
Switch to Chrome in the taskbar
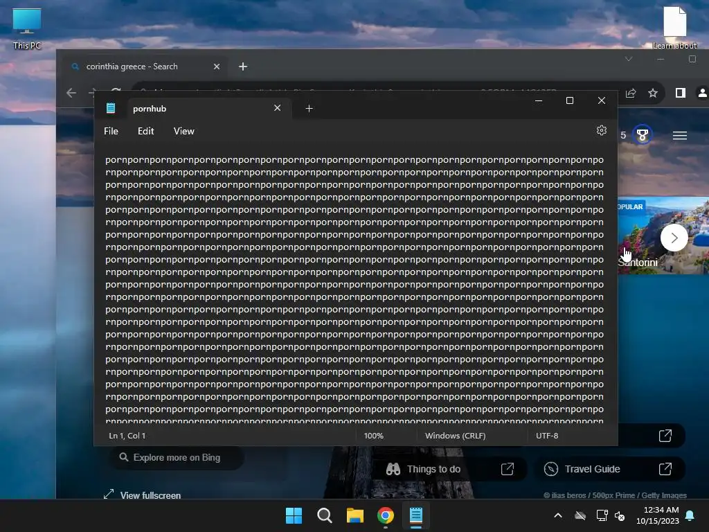pos(385,515)
